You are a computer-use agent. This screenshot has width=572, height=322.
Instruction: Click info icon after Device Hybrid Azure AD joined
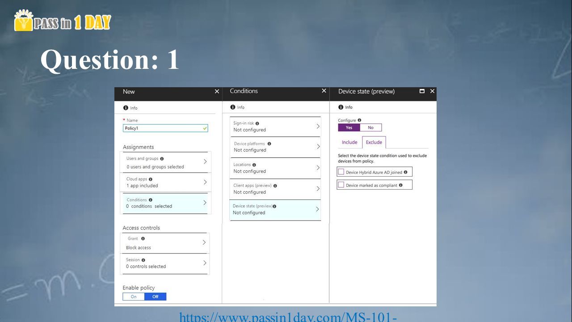pyautogui.click(x=405, y=172)
